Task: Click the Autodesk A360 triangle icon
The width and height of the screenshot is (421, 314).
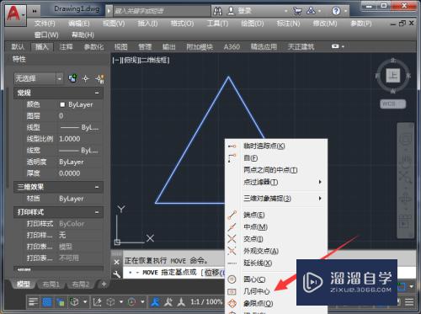Action: 311,11
